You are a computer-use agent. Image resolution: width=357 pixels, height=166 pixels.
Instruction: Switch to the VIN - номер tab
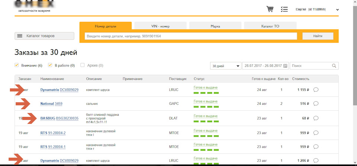[160, 26]
